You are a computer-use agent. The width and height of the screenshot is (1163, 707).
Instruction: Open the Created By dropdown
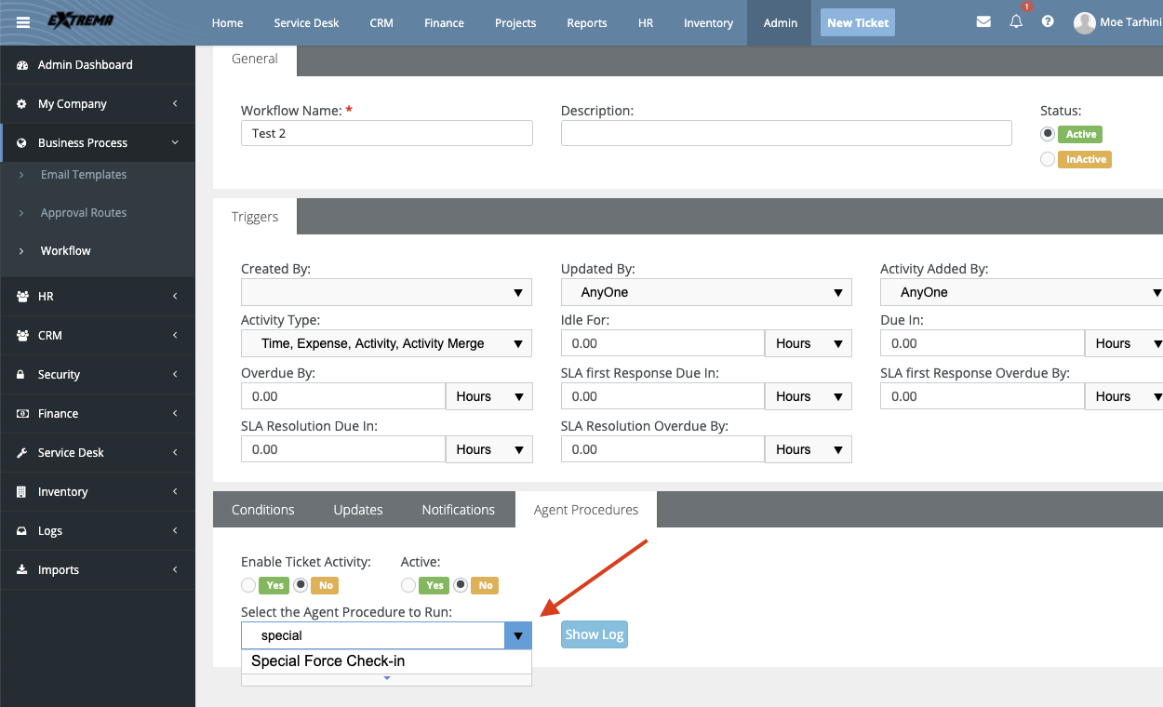(386, 292)
